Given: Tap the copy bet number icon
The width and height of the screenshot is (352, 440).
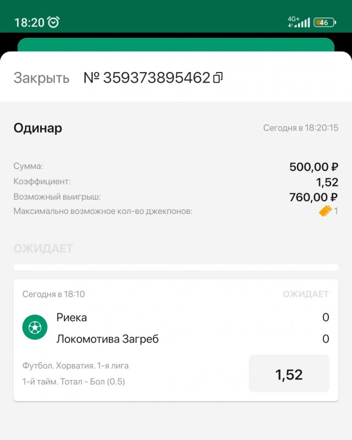Looking at the screenshot, I should (x=218, y=78).
